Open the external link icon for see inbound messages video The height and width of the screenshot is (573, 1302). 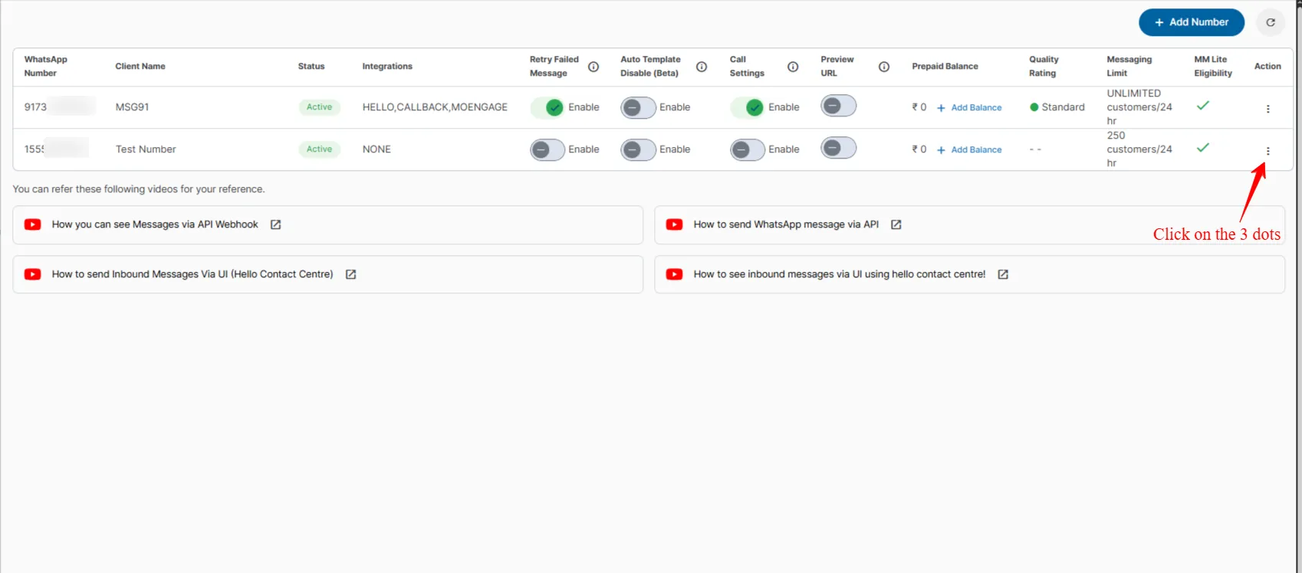[x=1002, y=274]
